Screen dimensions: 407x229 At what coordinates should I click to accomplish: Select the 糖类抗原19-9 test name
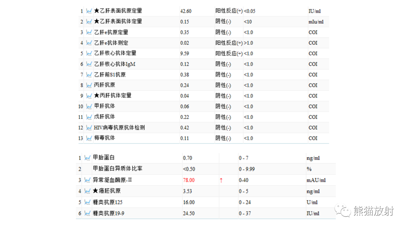[x=109, y=213]
